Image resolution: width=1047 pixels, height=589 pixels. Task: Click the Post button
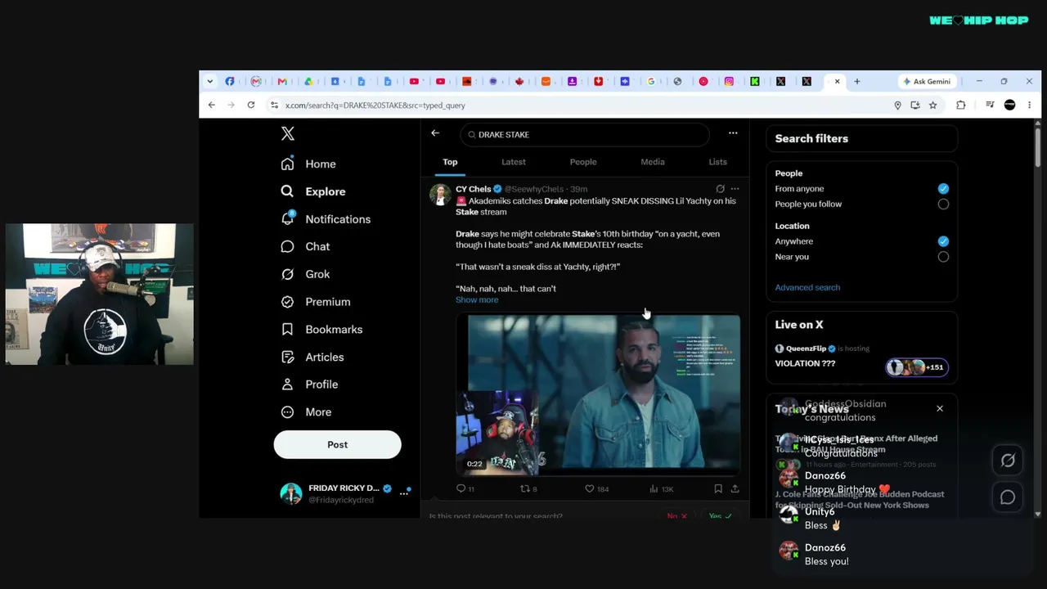point(337,444)
